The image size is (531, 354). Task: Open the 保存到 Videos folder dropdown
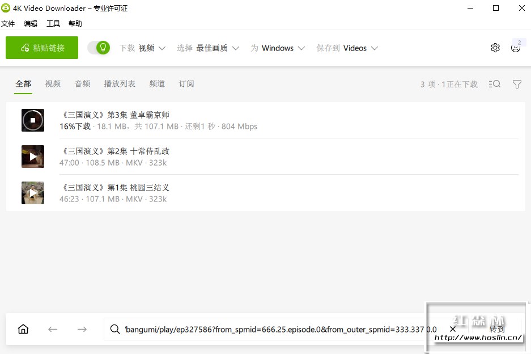pos(347,48)
